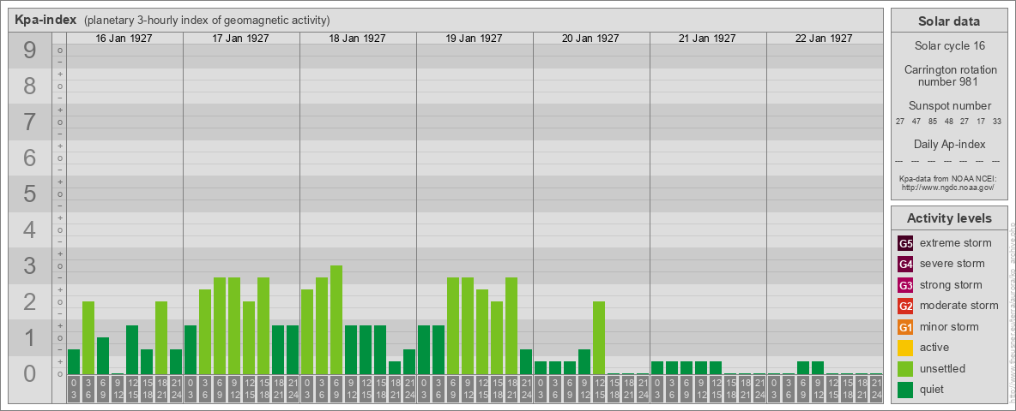Image resolution: width=1016 pixels, height=411 pixels.
Task: Select the 19 Jan 1927 date header
Action: 474,39
